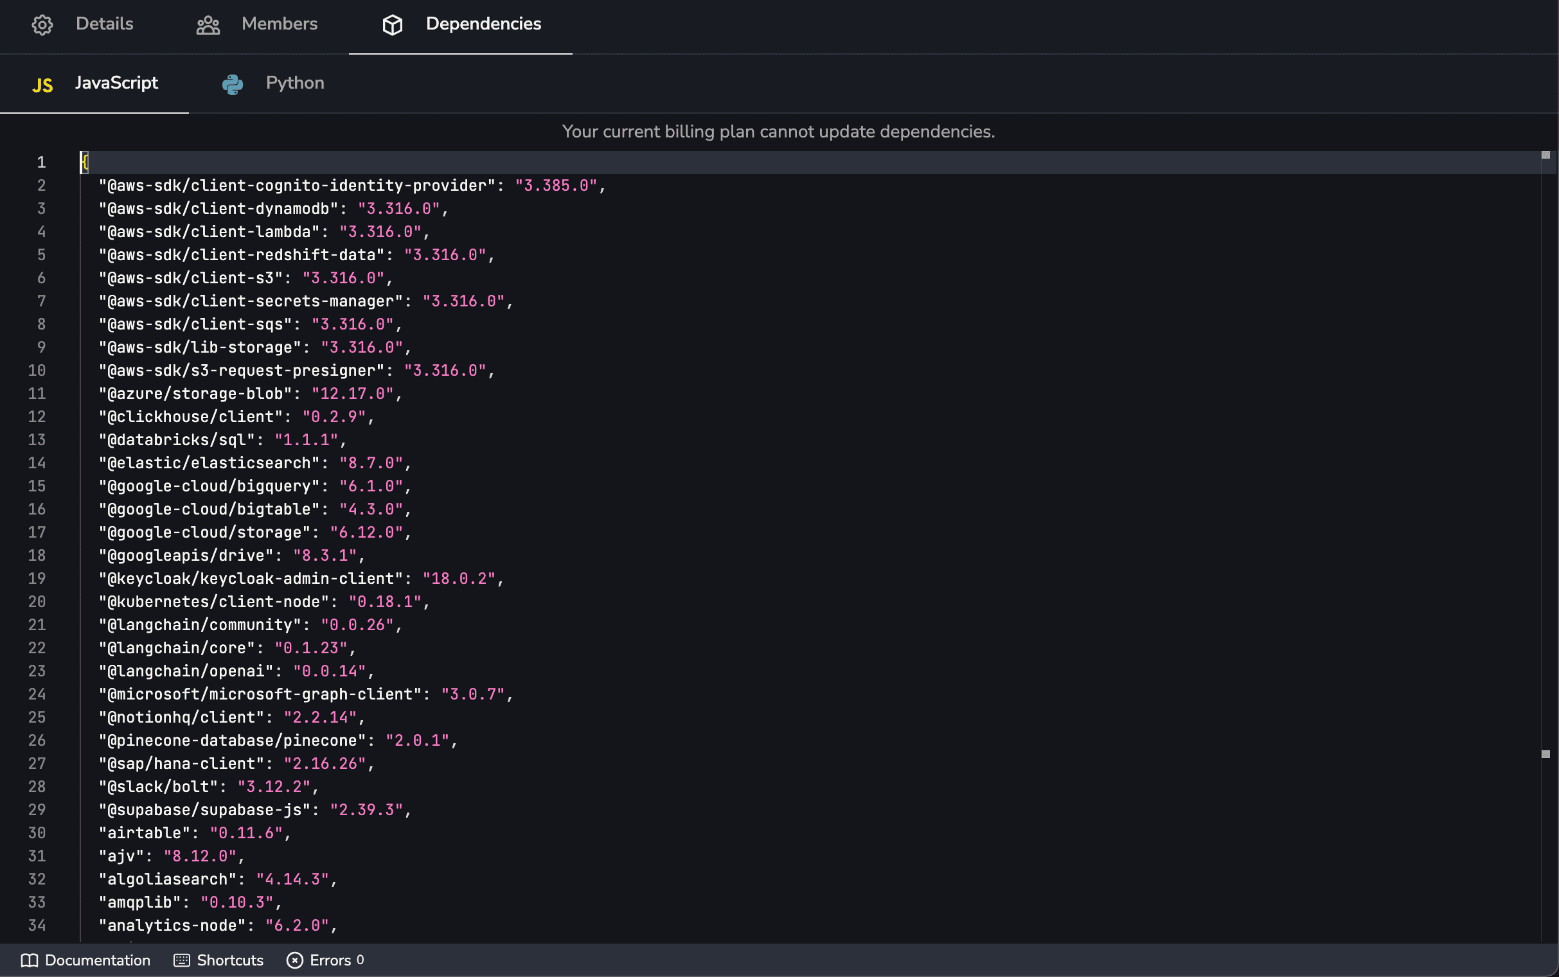The image size is (1559, 977).
Task: Click the Documentation book icon
Action: [x=29, y=960]
